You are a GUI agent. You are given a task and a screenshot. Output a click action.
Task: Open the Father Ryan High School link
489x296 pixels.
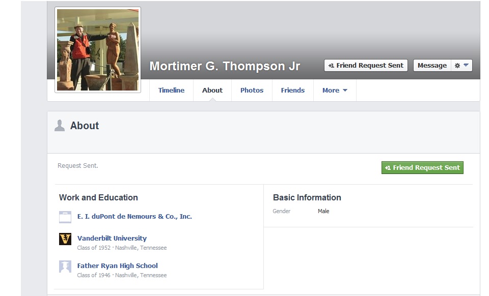[118, 266]
